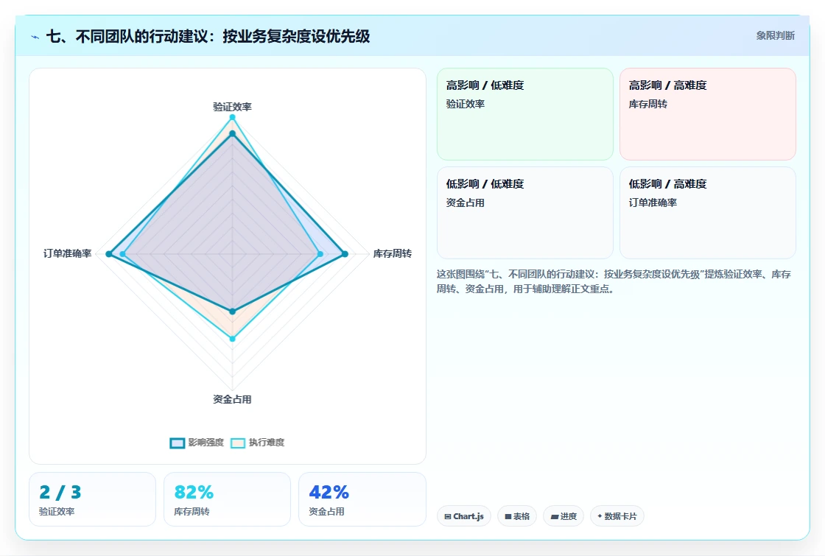The image size is (825, 556).
Task: Click the 执行难度 data point on 验证效率 axis
Action: (232, 117)
